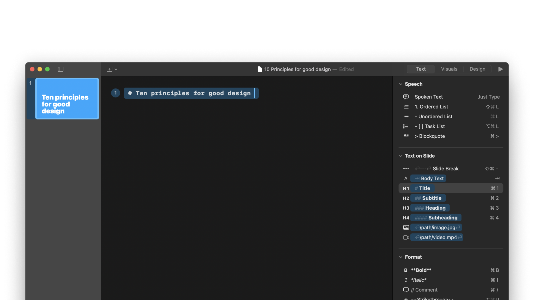Click the Unordered List icon
This screenshot has width=534, height=300.
(406, 117)
